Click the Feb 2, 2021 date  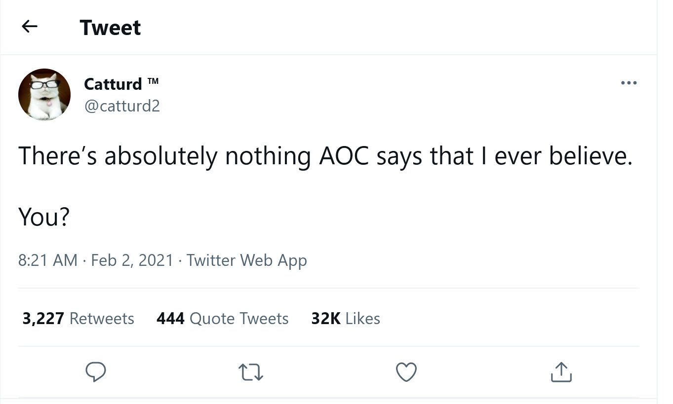pos(132,260)
